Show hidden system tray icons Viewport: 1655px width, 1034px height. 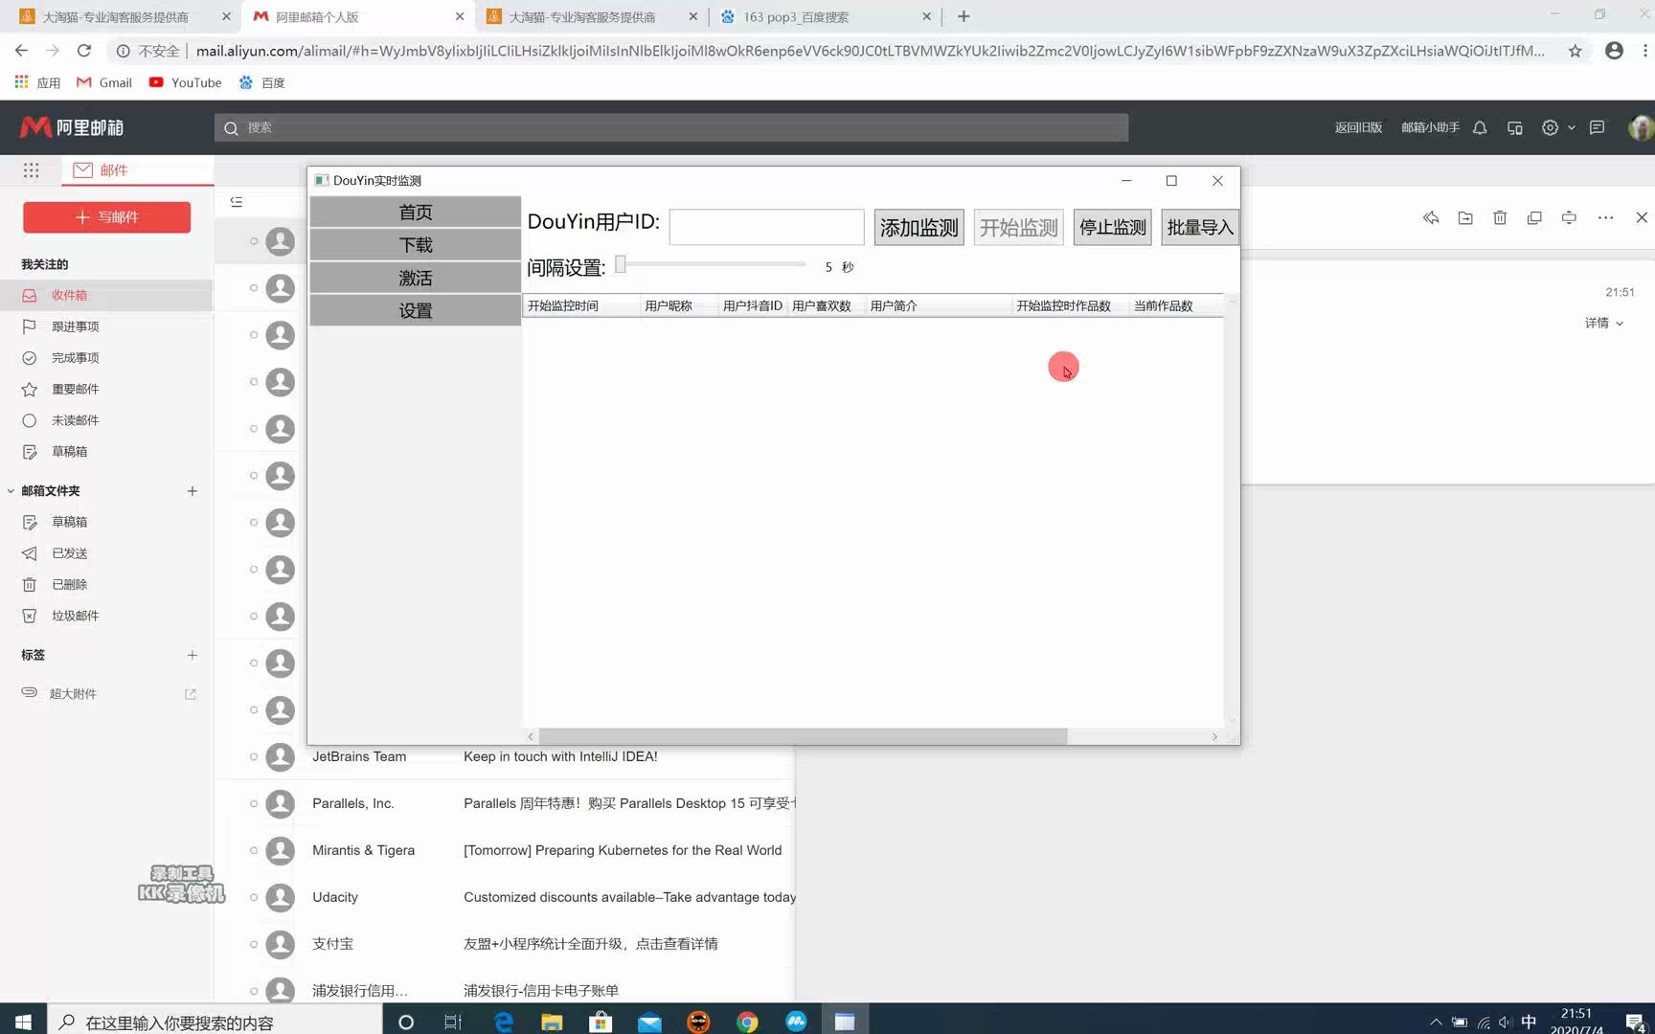pos(1436,1022)
